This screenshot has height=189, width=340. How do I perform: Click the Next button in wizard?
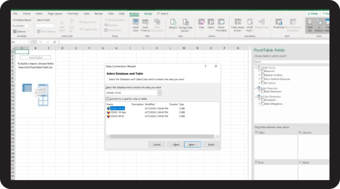tap(193, 144)
